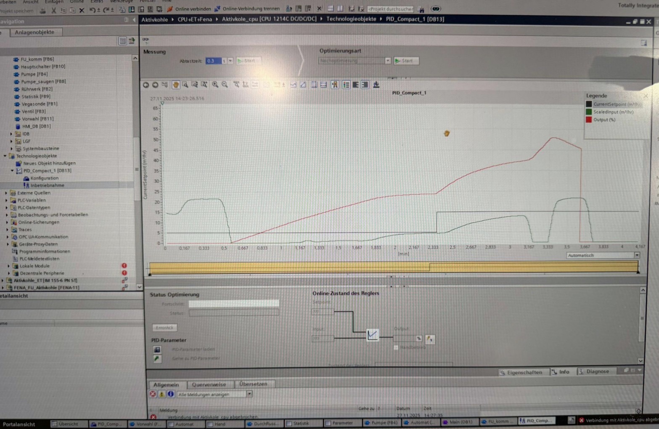Click the zoom in magnifier icon
The image size is (659, 429).
tap(215, 85)
